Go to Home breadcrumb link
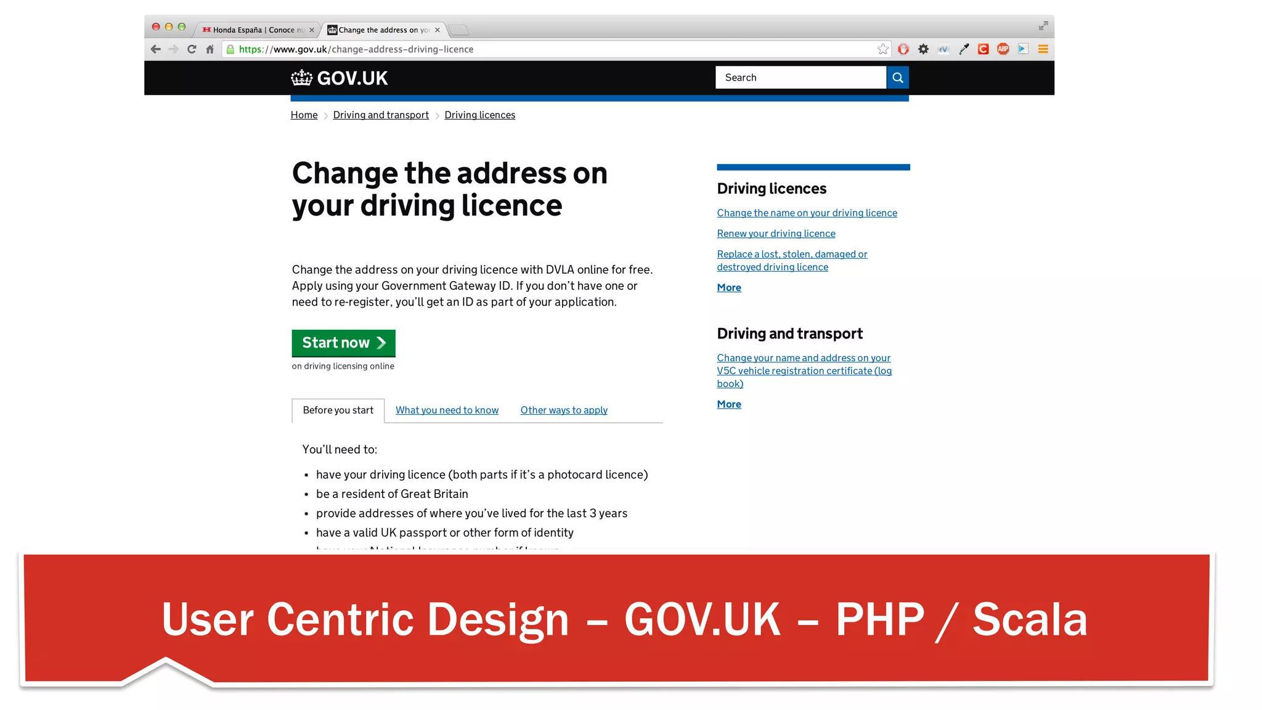1262x710 pixels. coord(304,115)
